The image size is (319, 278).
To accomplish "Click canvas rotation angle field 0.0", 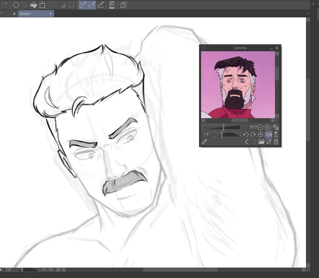I will tap(8, 270).
